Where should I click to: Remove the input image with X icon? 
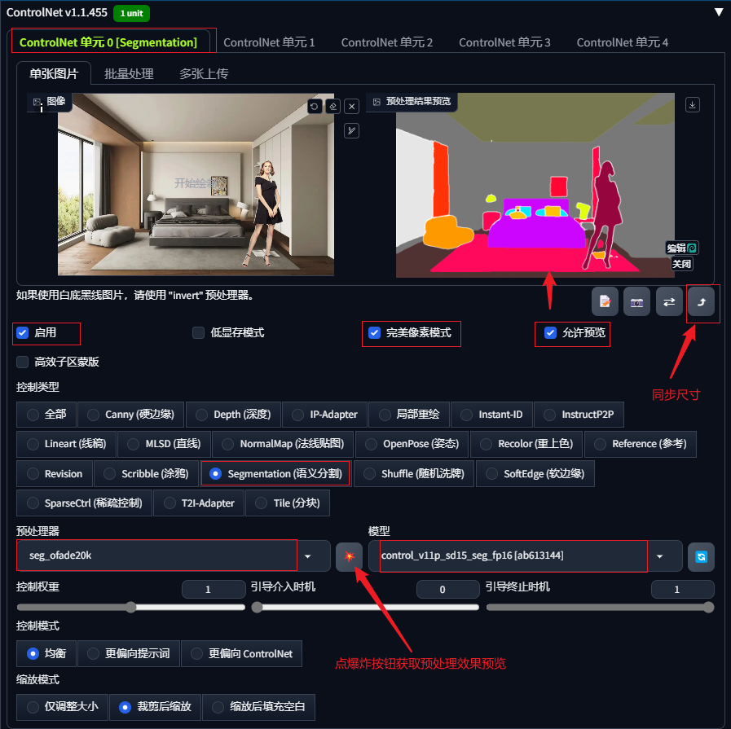tap(351, 107)
